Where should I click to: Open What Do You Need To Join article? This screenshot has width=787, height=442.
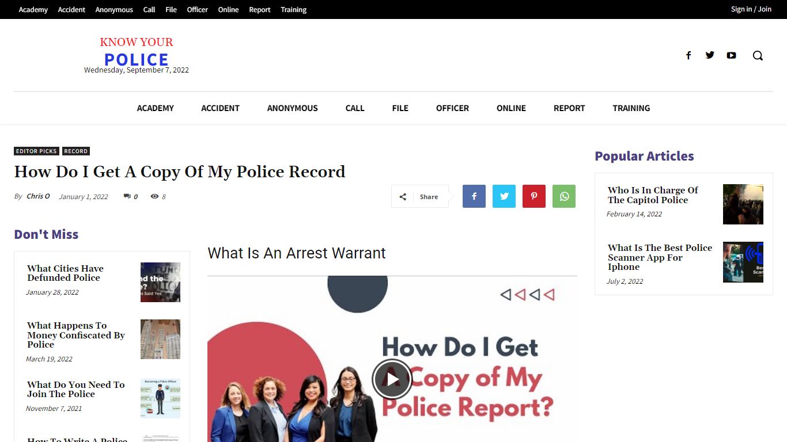click(75, 389)
